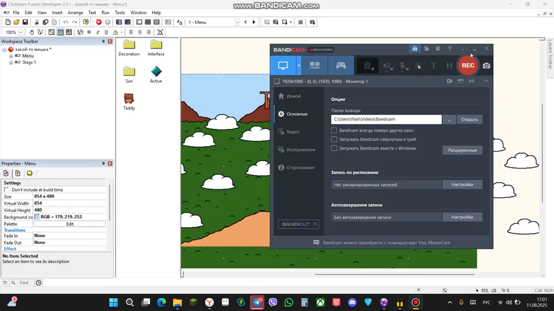Collapse Bandicam panel with the chevron up
Viewport: 554px width, 311px height.
coord(486,81)
